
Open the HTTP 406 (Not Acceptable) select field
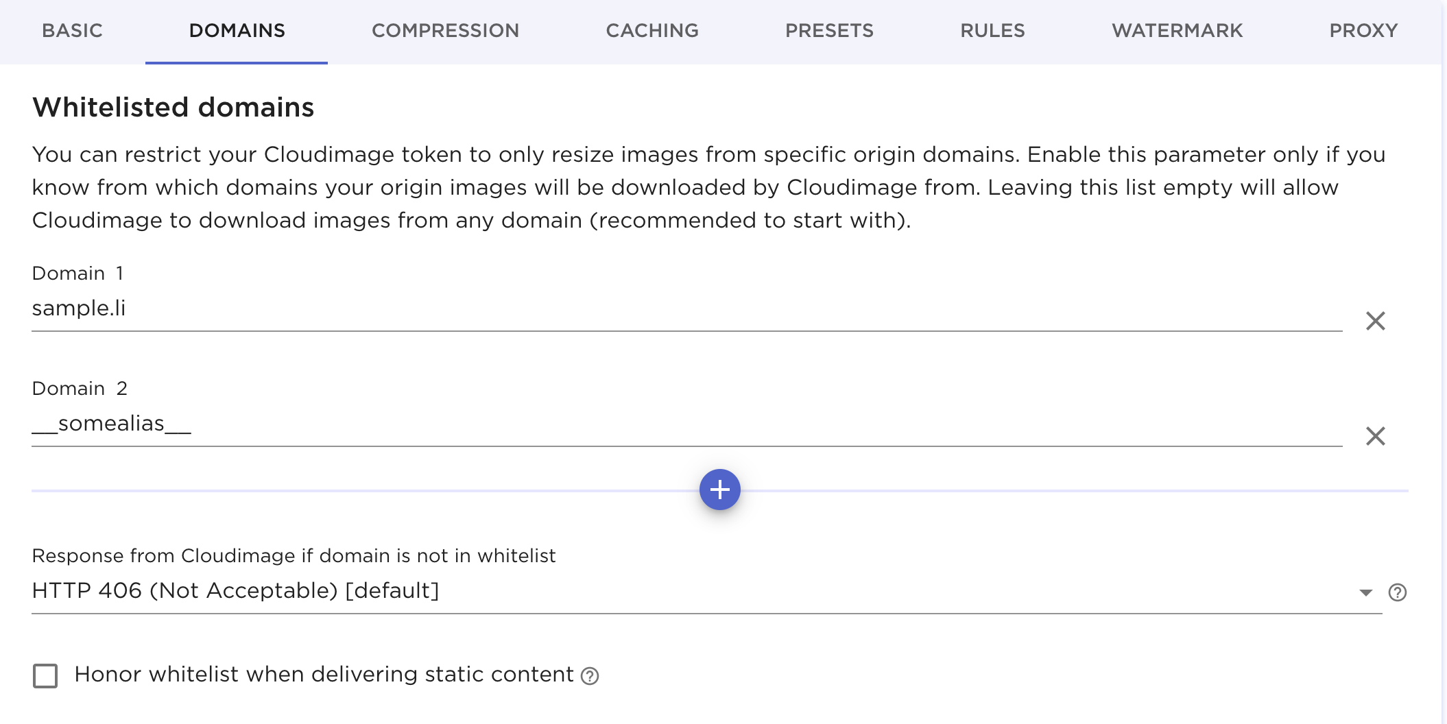pos(686,591)
